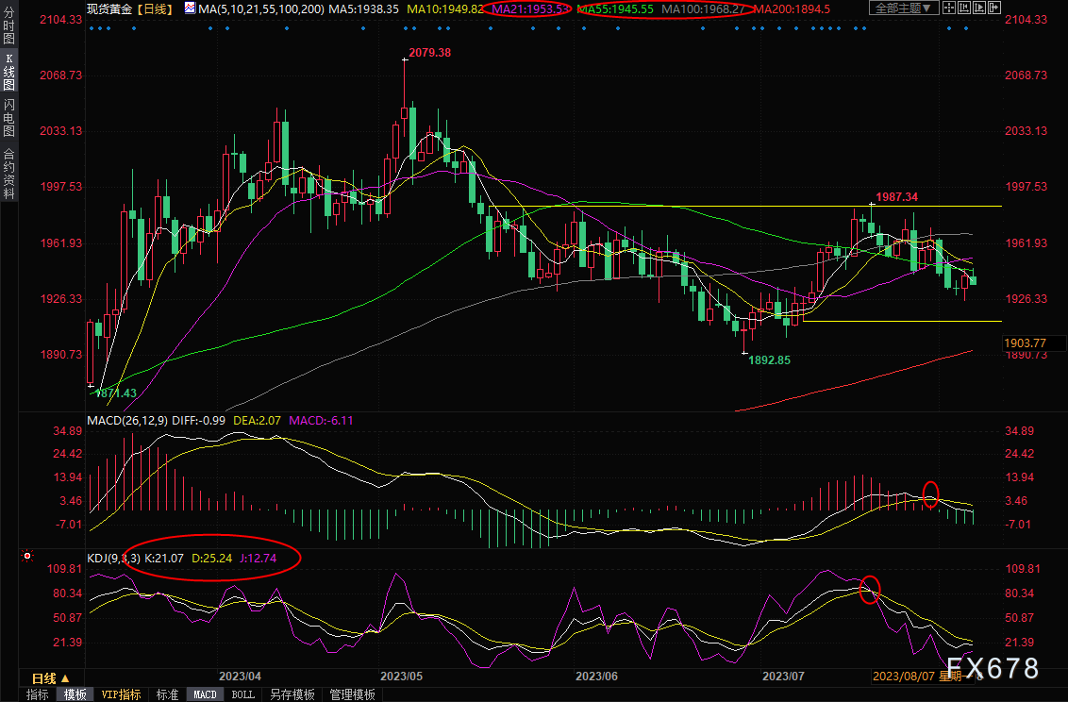Click the small gear icon beside KDJ panel
Screen dimensions: 1068x702
coord(27,557)
